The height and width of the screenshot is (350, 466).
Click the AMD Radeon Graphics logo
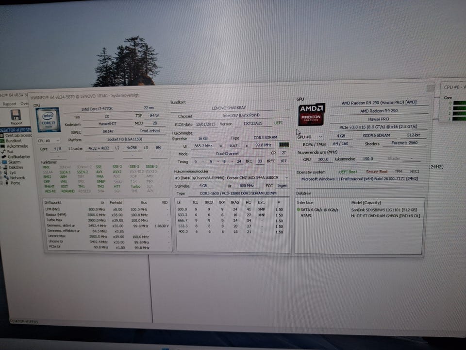[x=312, y=114]
